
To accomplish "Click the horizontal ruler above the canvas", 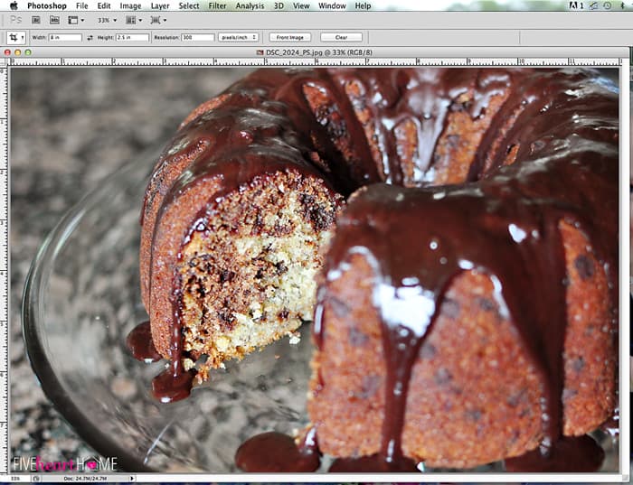I will point(316,61).
